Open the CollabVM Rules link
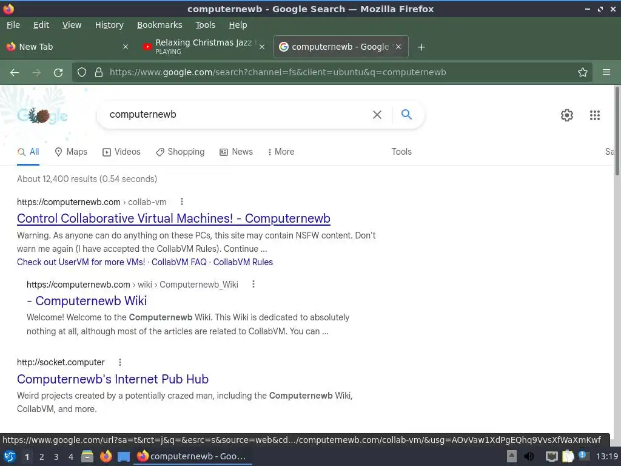This screenshot has height=466, width=621. [243, 262]
